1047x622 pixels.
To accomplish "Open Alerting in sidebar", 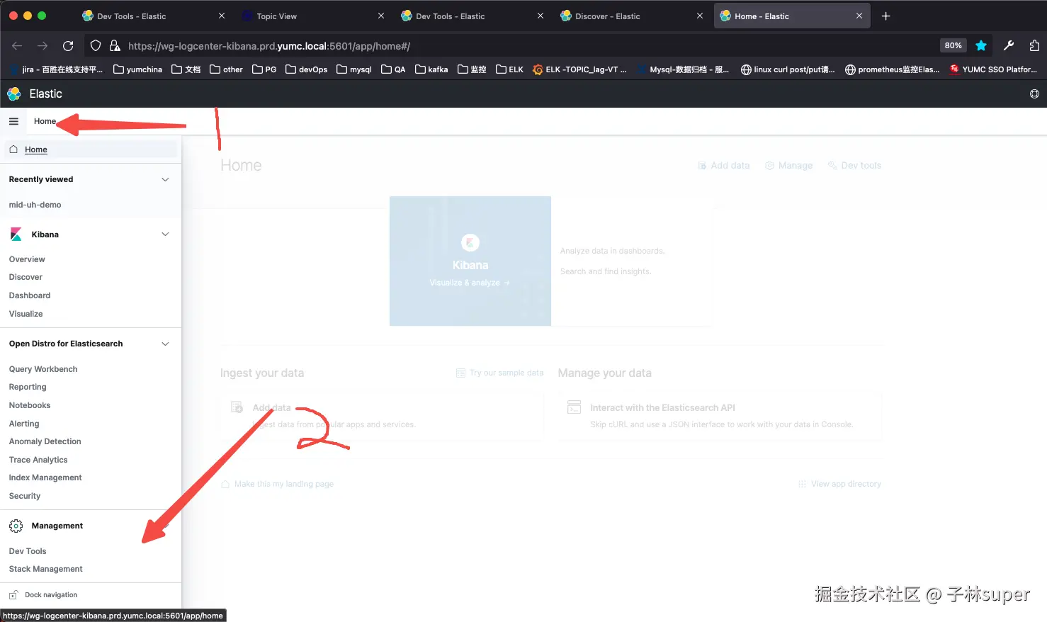I will tap(24, 424).
